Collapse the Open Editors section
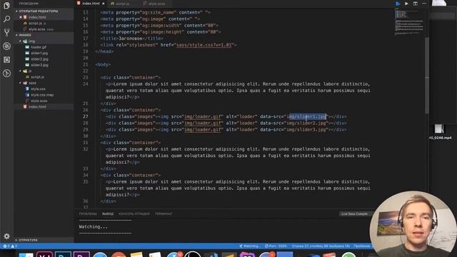This screenshot has height=257, width=457. (x=39, y=11)
